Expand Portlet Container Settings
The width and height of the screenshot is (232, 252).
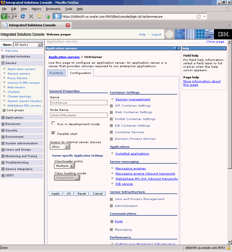coord(111,119)
